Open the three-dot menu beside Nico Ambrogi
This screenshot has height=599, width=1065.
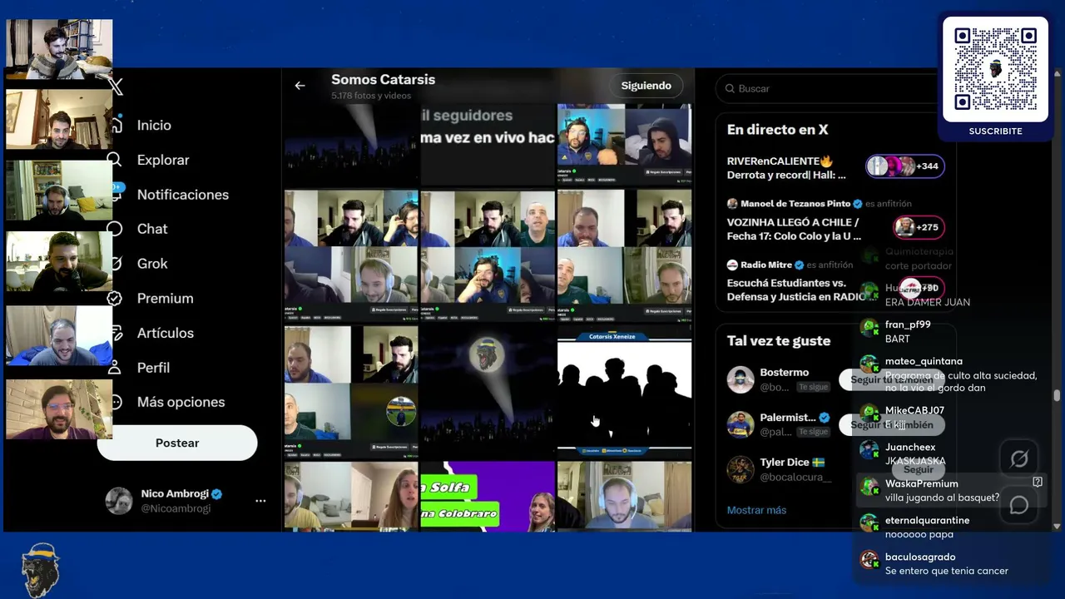(260, 501)
